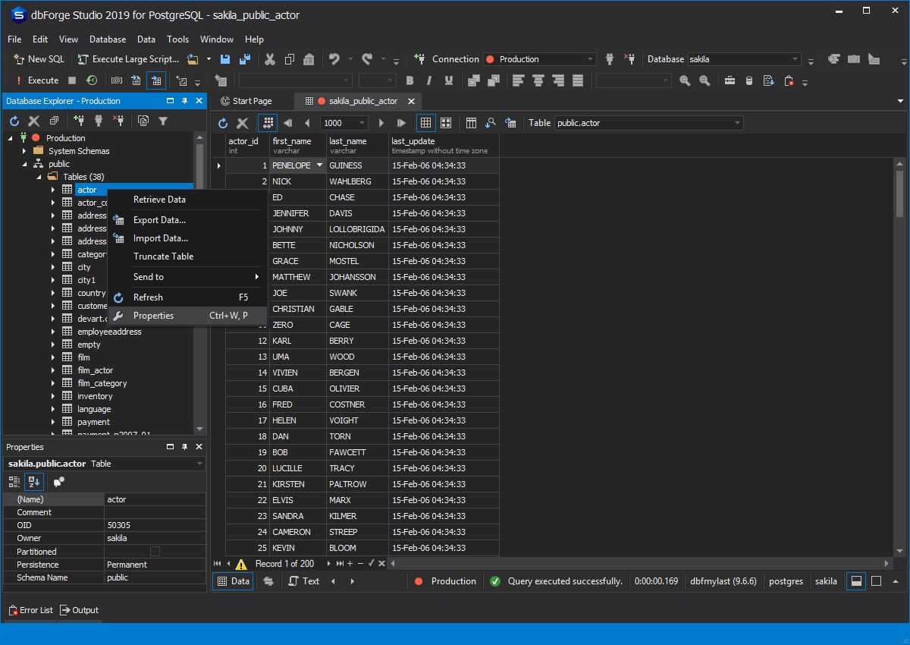This screenshot has height=645, width=910.
Task: Refresh the Database Explorer
Action: tap(13, 120)
